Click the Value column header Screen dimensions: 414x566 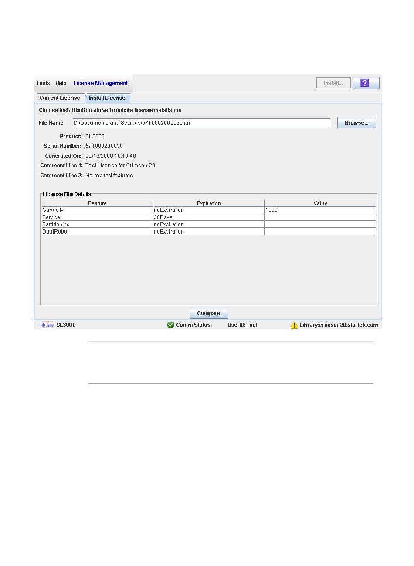[x=320, y=203]
